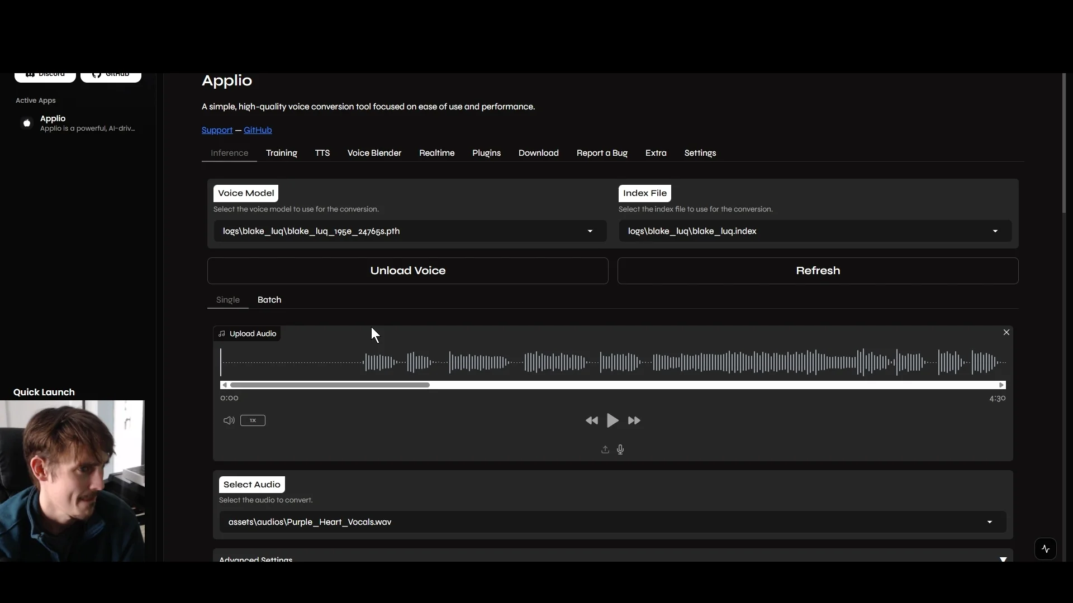The width and height of the screenshot is (1073, 603).
Task: Open the waveform activity monitor icon bottom right
Action: point(1046,549)
